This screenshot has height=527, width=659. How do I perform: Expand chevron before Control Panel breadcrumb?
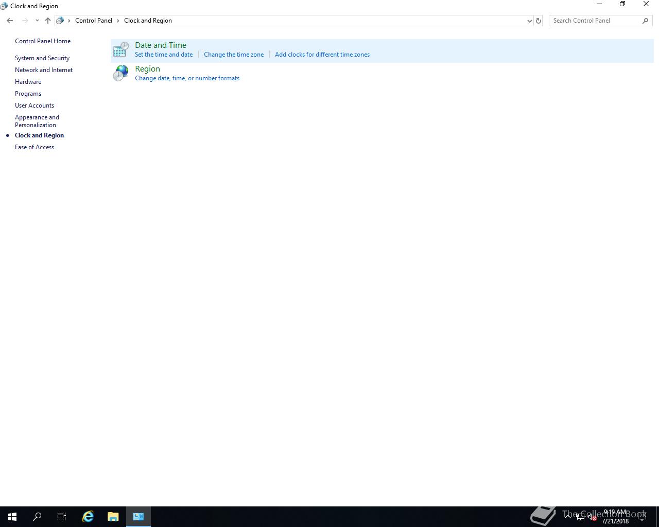click(70, 21)
